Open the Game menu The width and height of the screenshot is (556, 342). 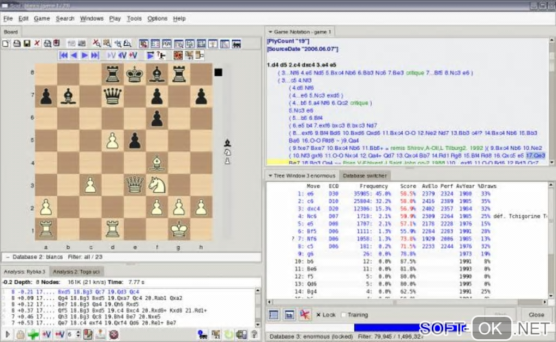(x=42, y=19)
